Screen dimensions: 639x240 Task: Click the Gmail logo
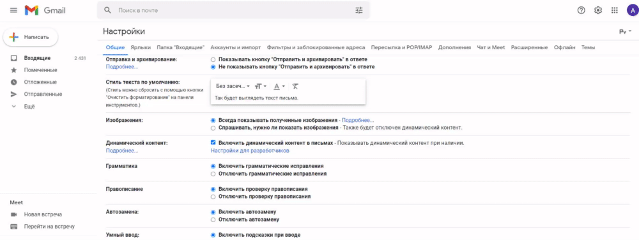tap(45, 11)
